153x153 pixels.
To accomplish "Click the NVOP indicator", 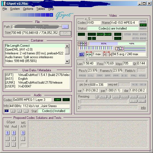I will [x=92, y=34].
